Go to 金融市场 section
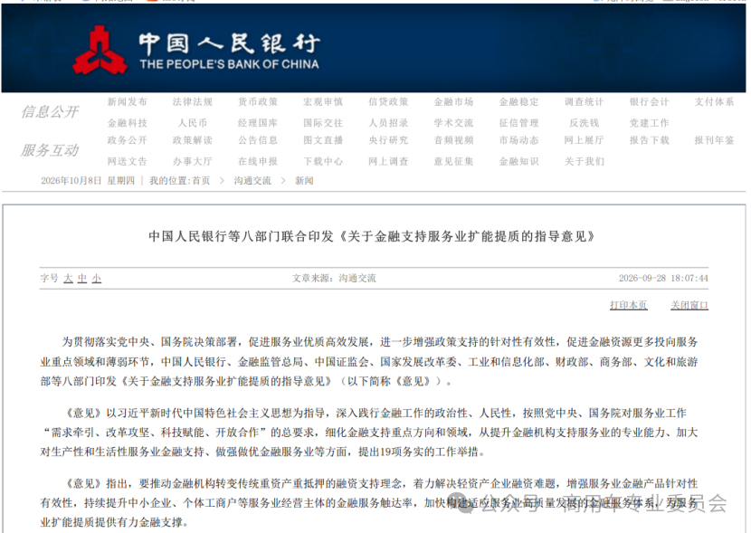This screenshot has height=533, width=751. [x=453, y=102]
